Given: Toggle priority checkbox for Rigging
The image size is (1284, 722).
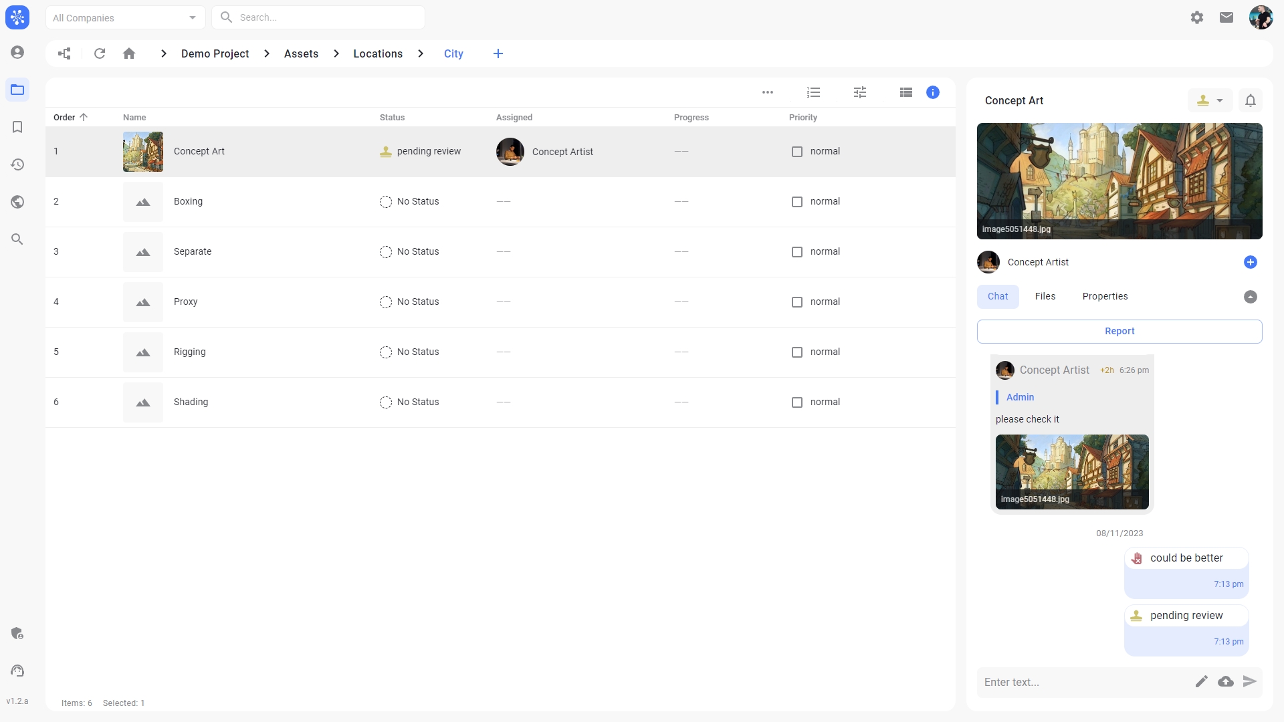Looking at the screenshot, I should pyautogui.click(x=797, y=352).
